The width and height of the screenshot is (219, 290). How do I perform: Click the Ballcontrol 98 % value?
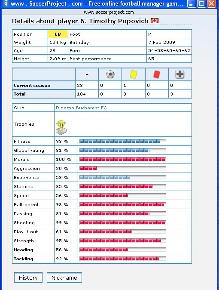point(62,204)
